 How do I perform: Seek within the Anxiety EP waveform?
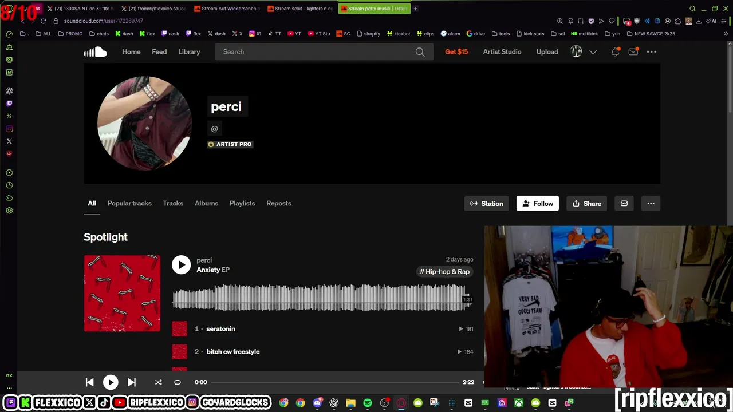(x=322, y=298)
